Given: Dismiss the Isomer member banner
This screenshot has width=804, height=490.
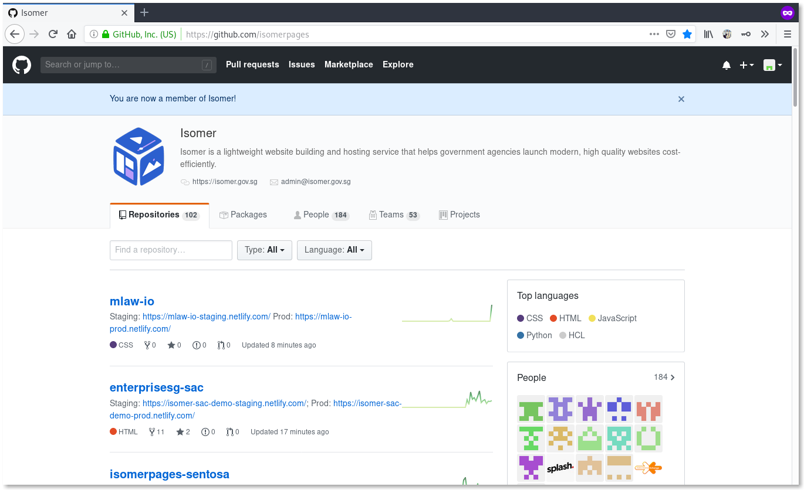Looking at the screenshot, I should pyautogui.click(x=681, y=99).
